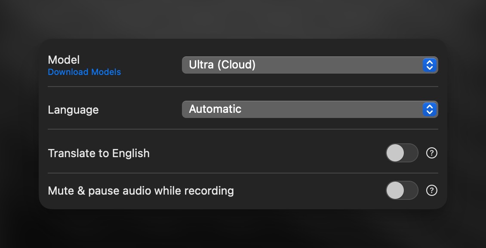Image resolution: width=486 pixels, height=248 pixels.
Task: Click the Model label text
Action: coord(64,60)
